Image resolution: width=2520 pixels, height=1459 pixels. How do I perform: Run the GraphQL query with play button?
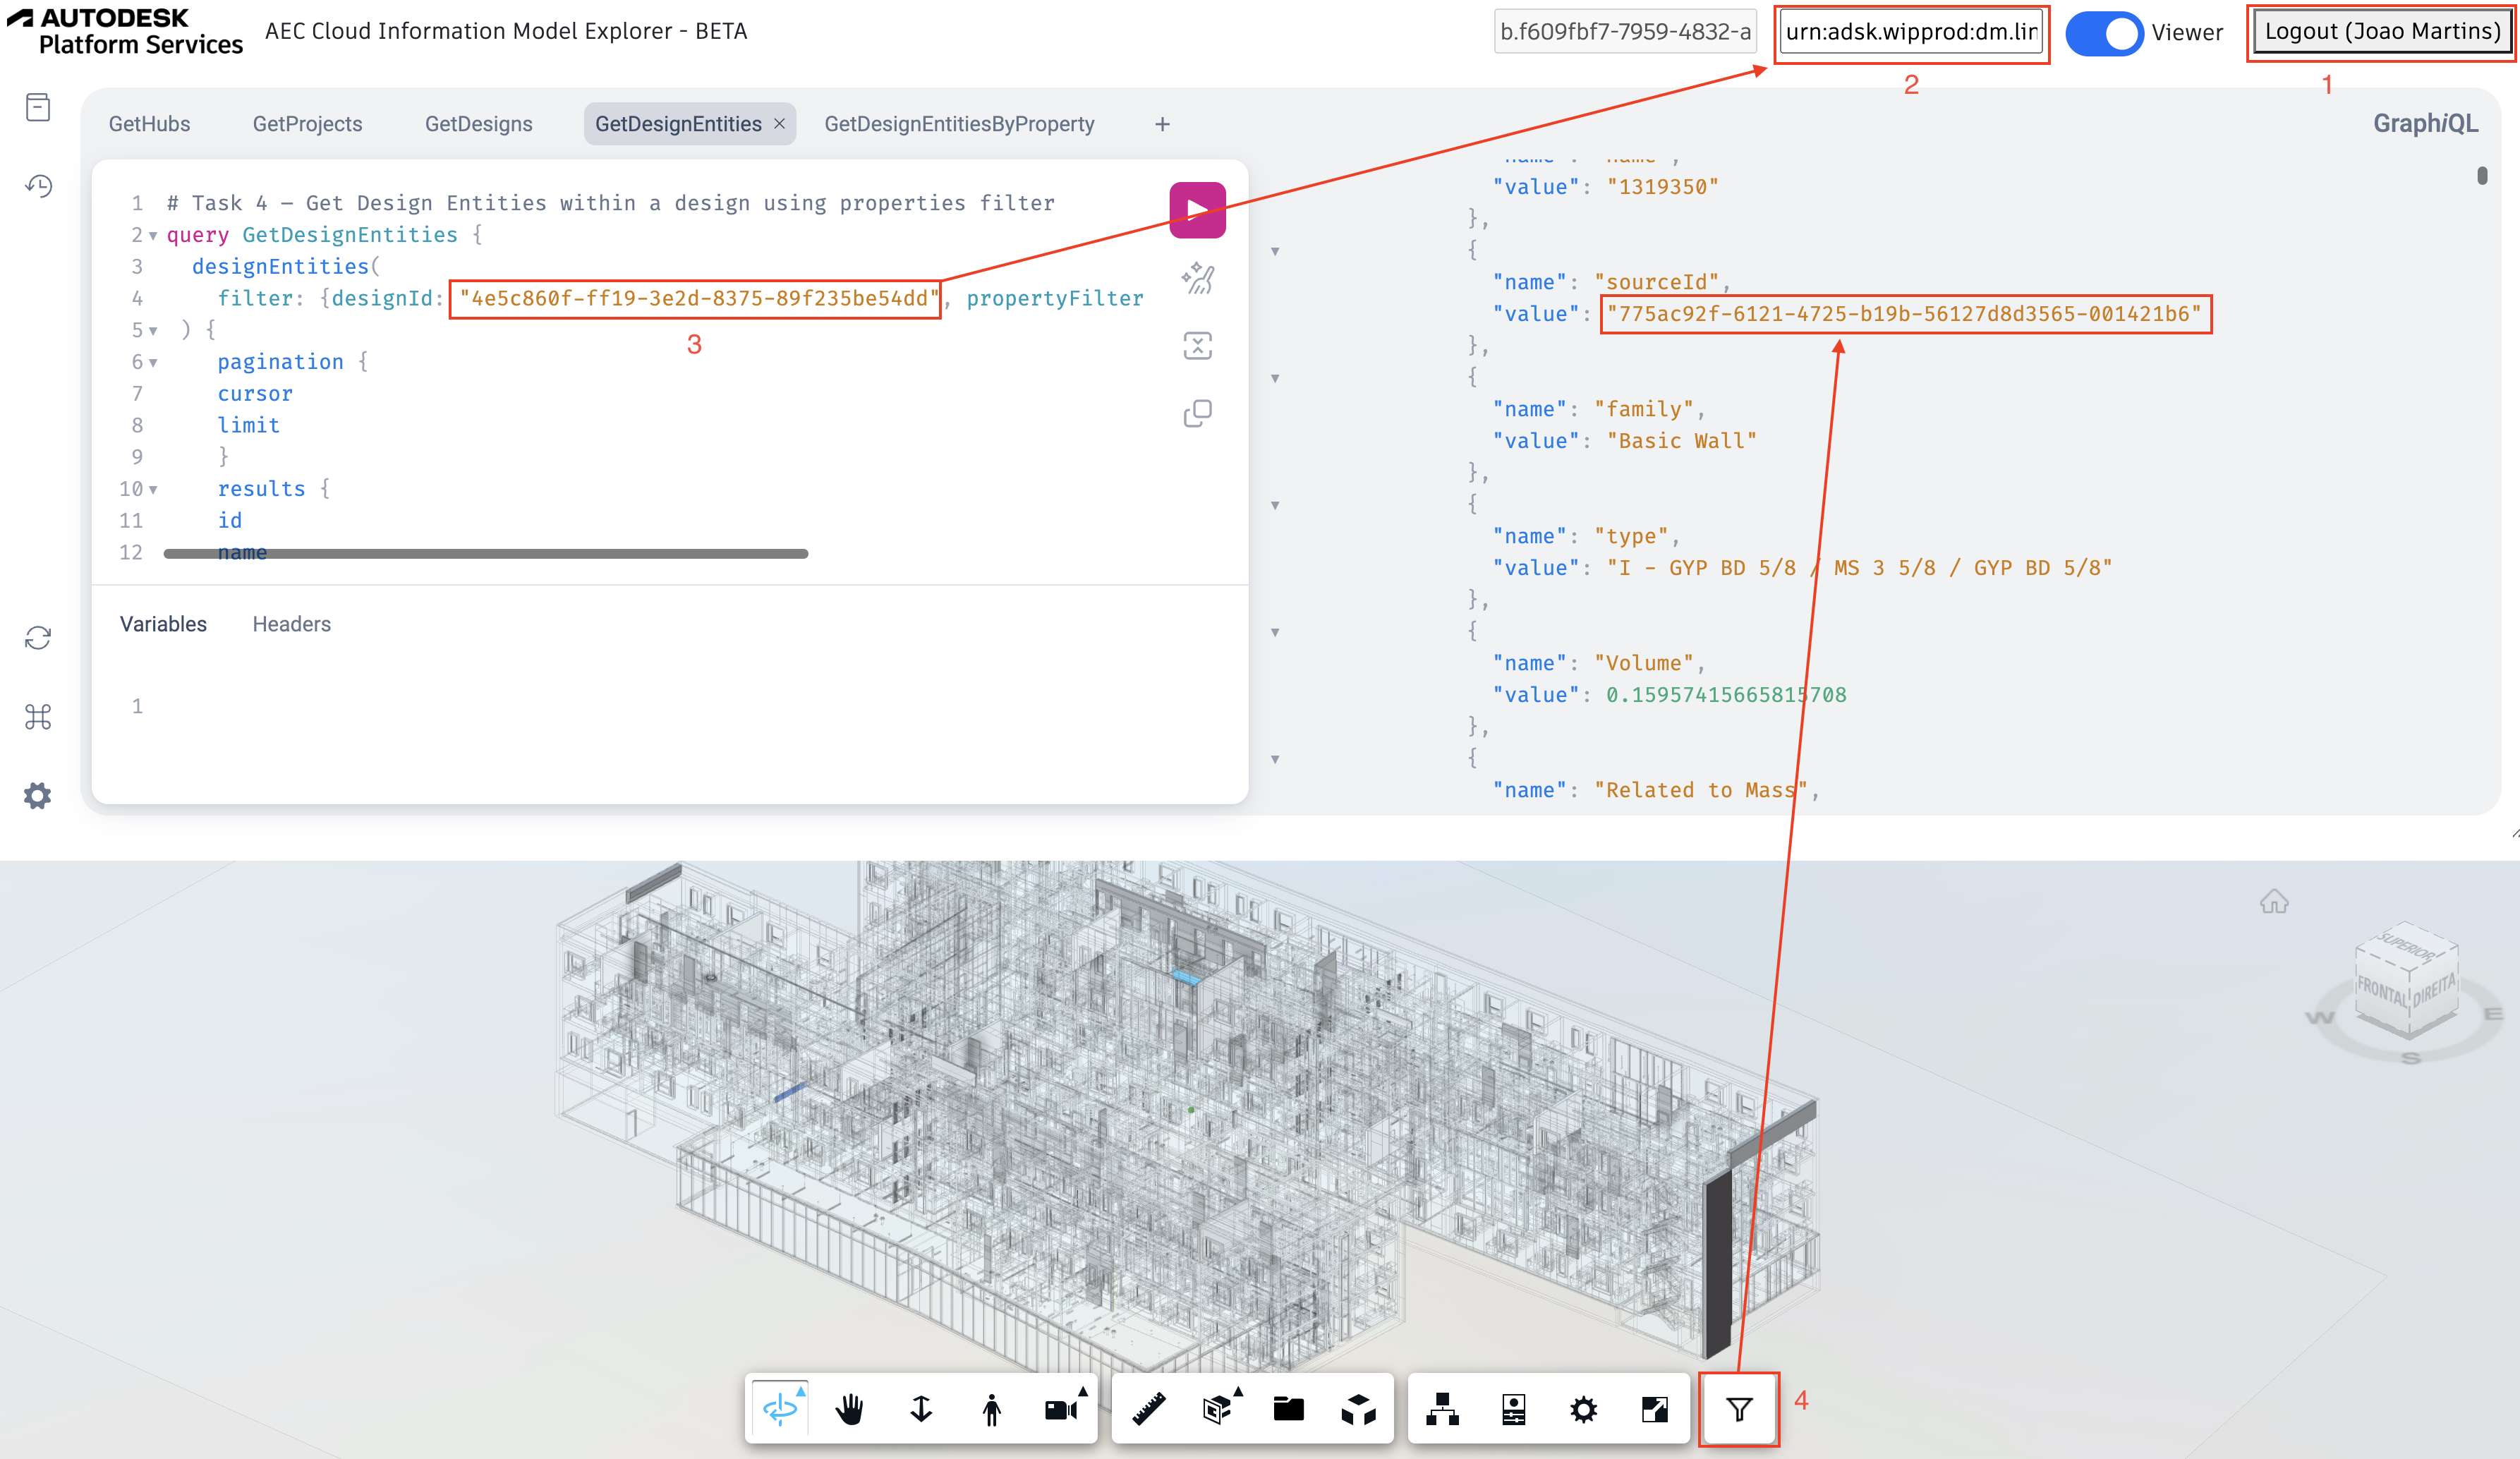1197,210
